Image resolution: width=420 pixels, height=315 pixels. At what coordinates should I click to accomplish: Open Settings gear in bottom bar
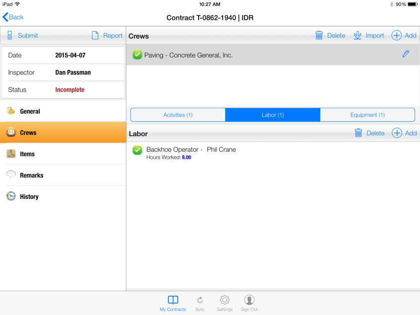tap(224, 300)
